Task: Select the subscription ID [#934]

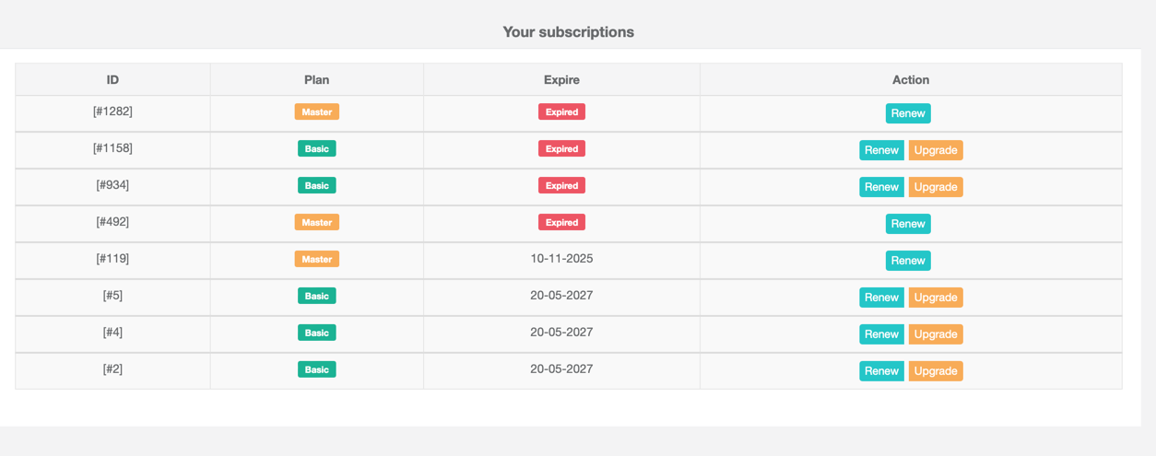Action: click(112, 185)
